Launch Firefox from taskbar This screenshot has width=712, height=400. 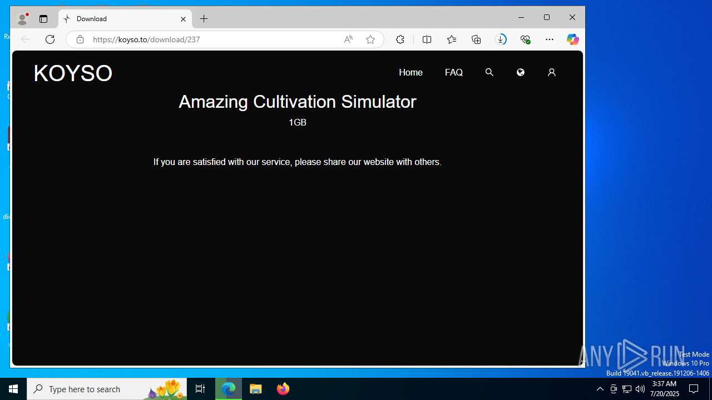(283, 389)
